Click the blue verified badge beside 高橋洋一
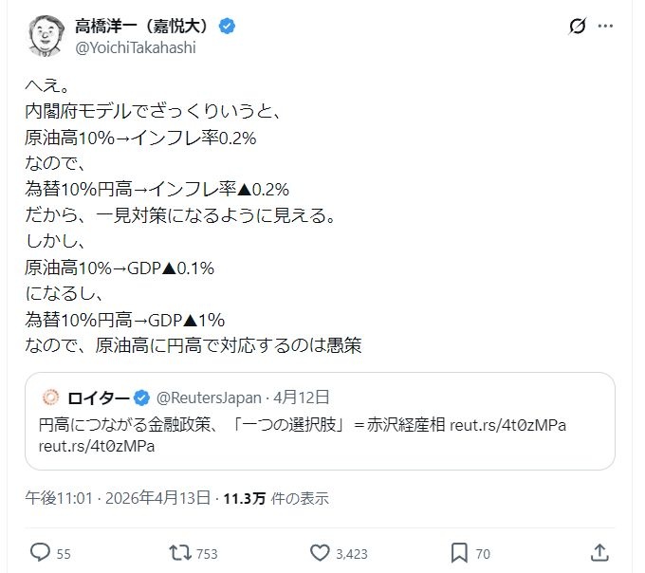Viewport: 645px width, 573px height. [x=227, y=27]
